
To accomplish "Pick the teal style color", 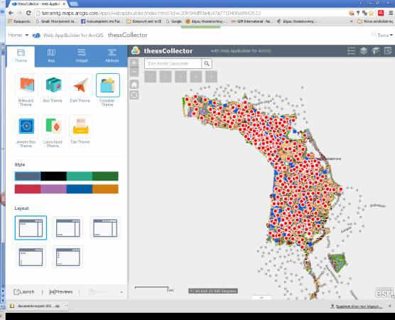I will pos(80,176).
